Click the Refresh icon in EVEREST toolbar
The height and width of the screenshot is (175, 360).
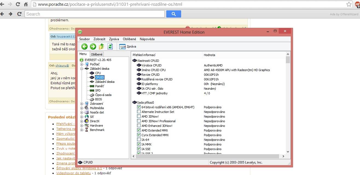(110, 46)
